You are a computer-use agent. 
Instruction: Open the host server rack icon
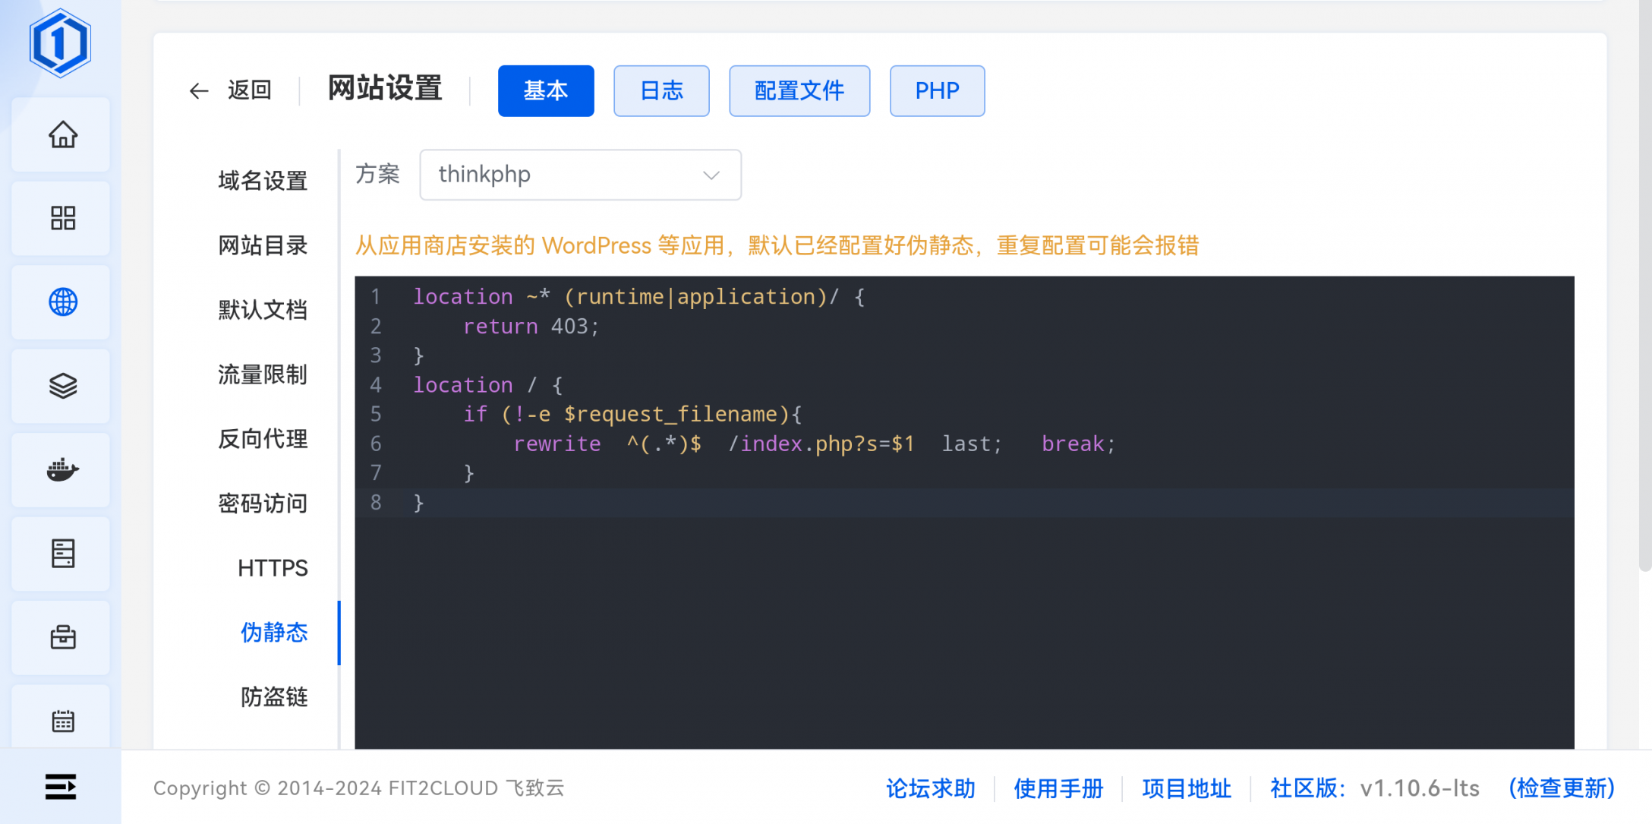[x=63, y=554]
